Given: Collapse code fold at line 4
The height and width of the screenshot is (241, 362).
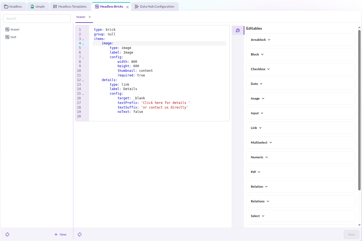Looking at the screenshot, I should [x=83, y=44].
